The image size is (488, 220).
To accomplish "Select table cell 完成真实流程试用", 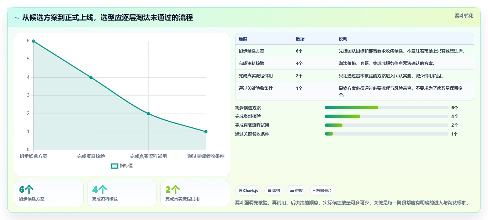I will 256,76.
